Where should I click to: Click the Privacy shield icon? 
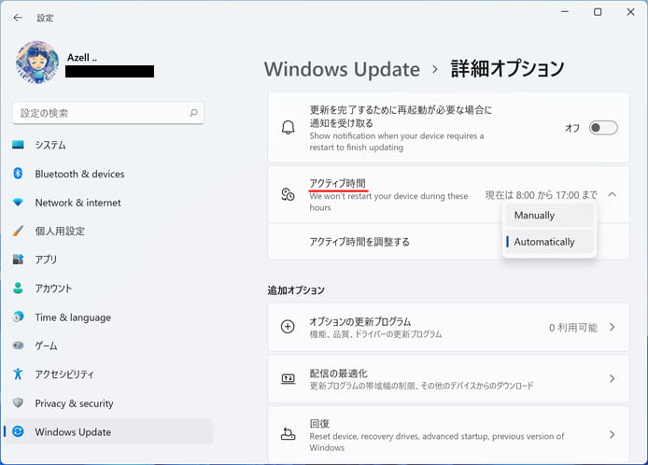[x=18, y=402]
